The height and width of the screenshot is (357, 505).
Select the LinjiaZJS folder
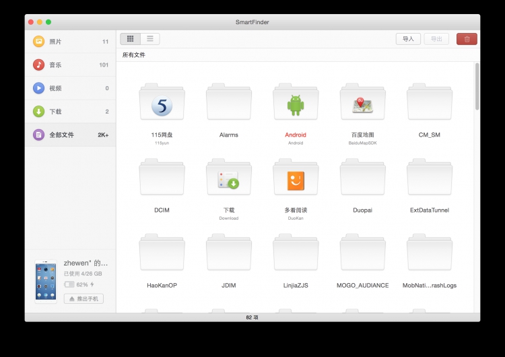tap(296, 252)
